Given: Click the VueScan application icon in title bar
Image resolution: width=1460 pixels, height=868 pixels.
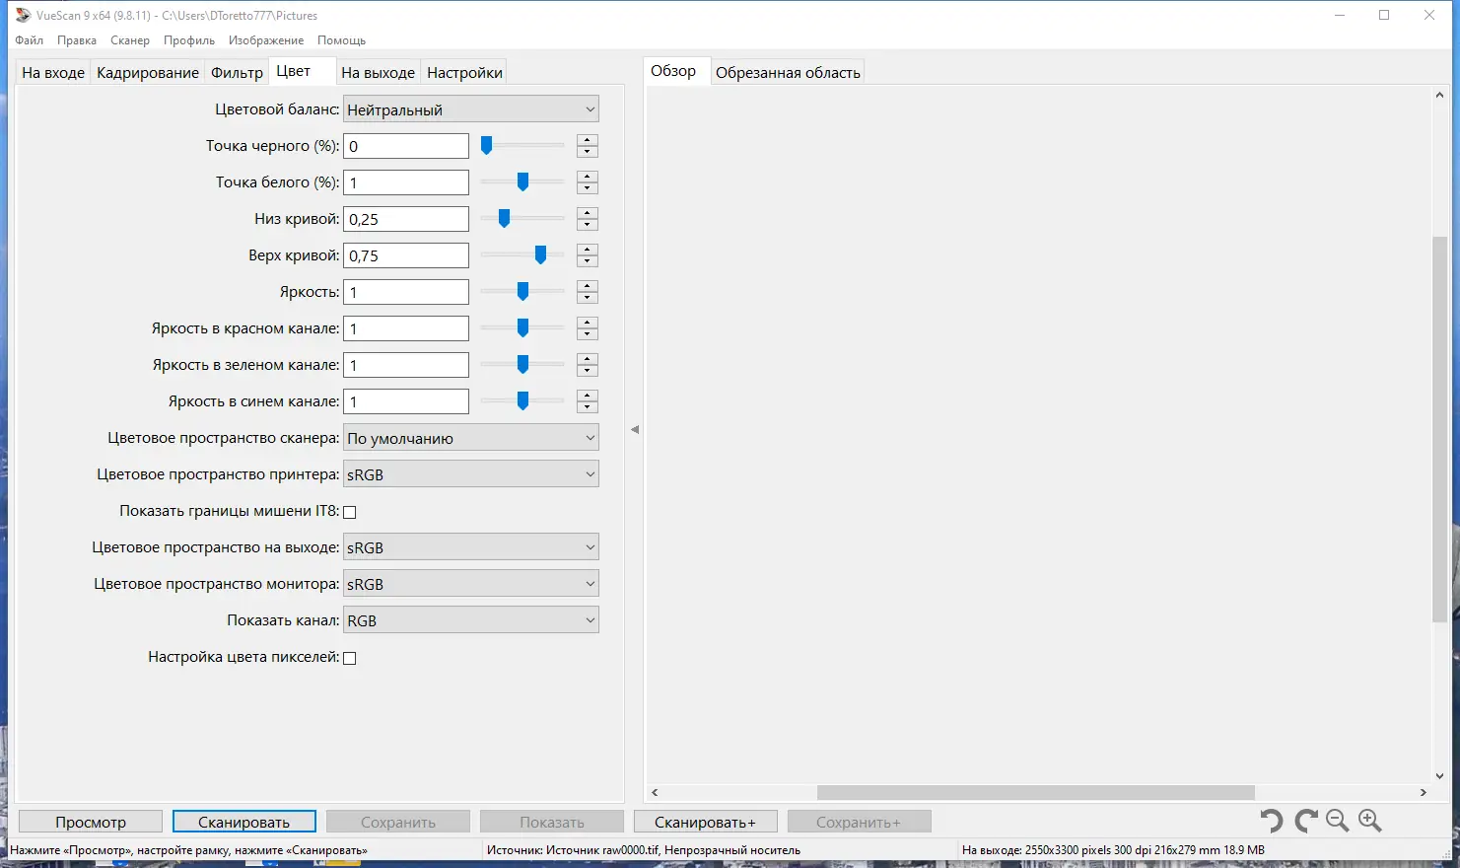Looking at the screenshot, I should (x=23, y=15).
